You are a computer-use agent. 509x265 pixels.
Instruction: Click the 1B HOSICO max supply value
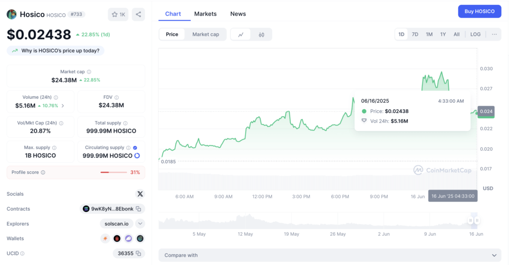pyautogui.click(x=40, y=155)
